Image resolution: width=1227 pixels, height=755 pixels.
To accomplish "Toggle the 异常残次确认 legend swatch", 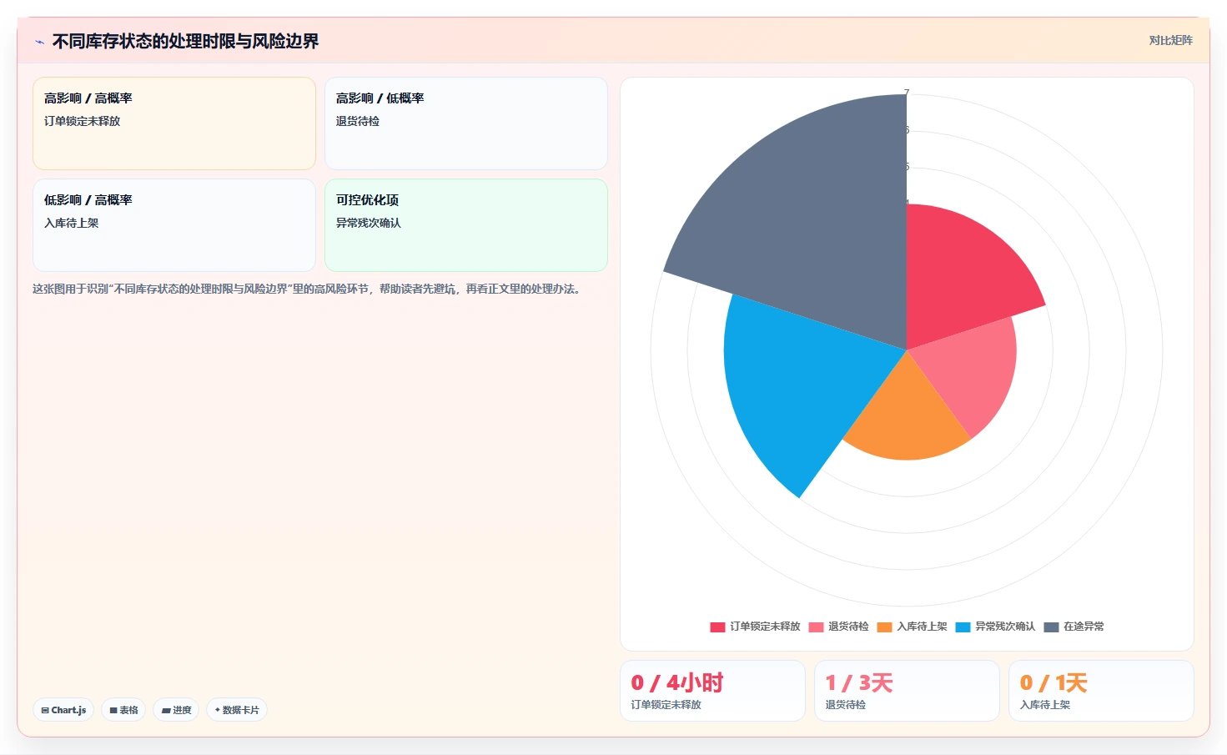I will tap(963, 627).
